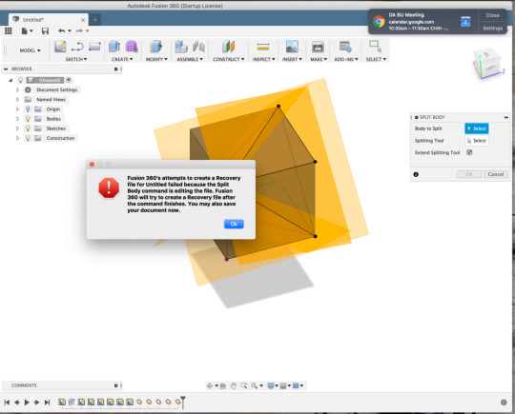Expand the Construction tree node
Screen dimensions: 515x414
tap(18, 138)
